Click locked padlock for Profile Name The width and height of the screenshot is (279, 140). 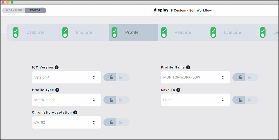249,77
